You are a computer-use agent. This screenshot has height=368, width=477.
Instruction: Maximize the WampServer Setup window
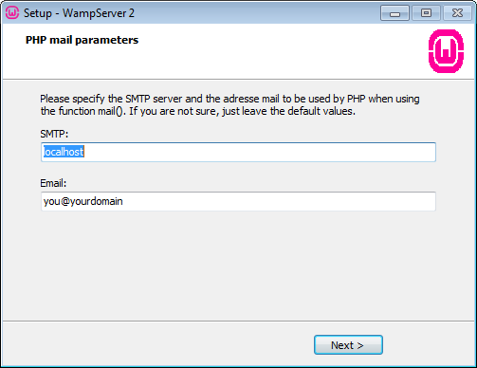click(426, 13)
